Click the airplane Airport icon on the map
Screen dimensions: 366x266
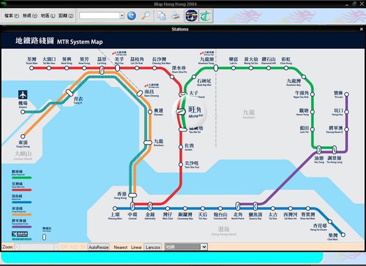pos(23,96)
